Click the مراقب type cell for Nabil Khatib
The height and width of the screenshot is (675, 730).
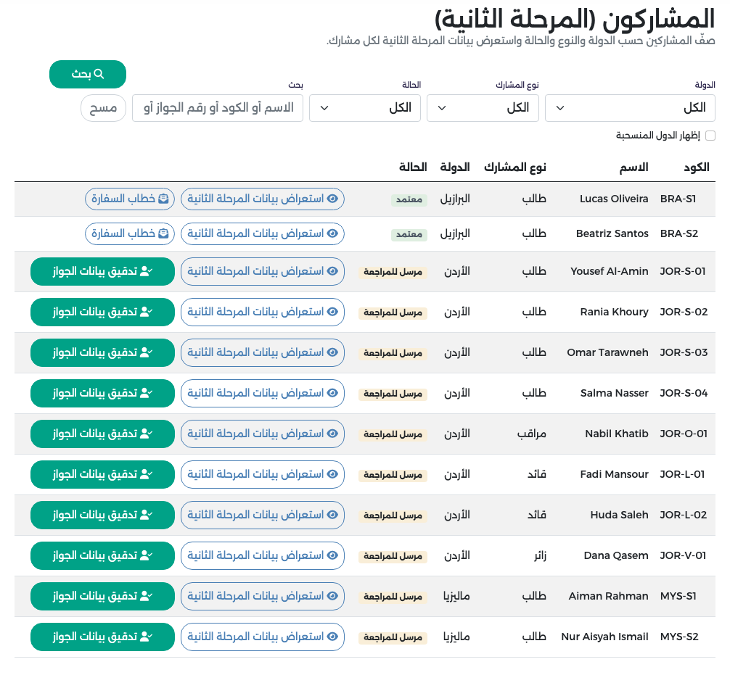pyautogui.click(x=532, y=434)
